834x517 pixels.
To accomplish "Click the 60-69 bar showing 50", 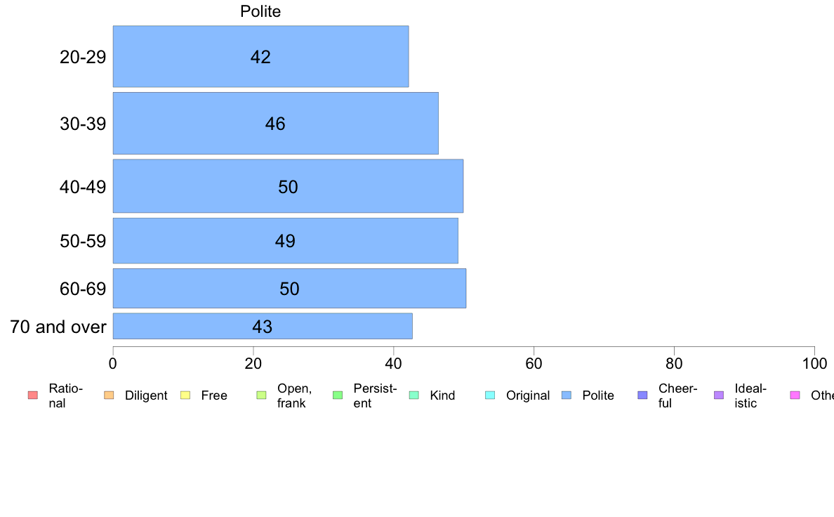I will (289, 288).
